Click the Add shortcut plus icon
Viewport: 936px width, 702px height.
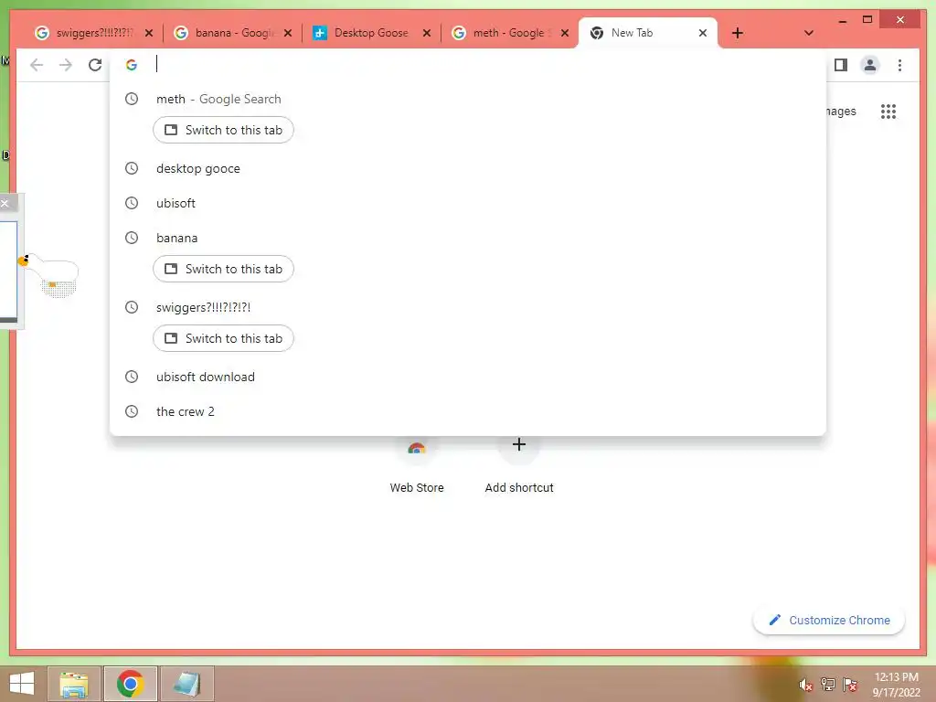coord(519,444)
